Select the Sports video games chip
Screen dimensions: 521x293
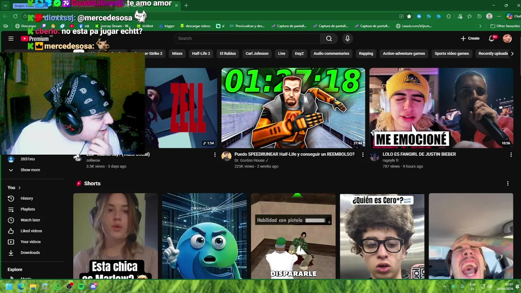coord(452,53)
